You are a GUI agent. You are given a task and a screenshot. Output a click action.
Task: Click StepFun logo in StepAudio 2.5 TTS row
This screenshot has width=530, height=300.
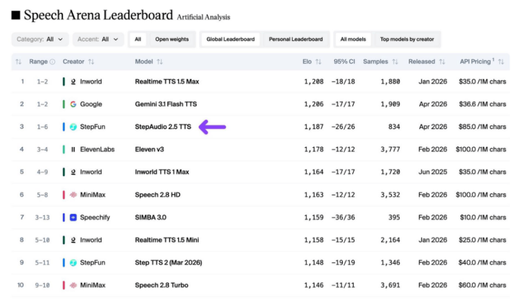73,127
